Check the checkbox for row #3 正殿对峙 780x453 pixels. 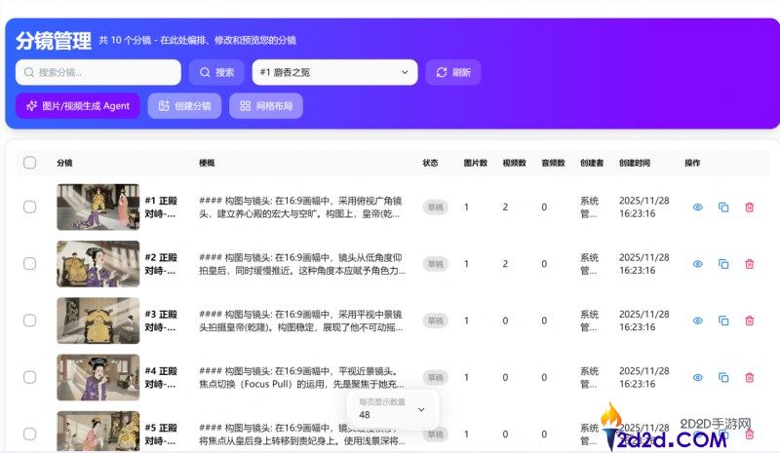click(30, 321)
